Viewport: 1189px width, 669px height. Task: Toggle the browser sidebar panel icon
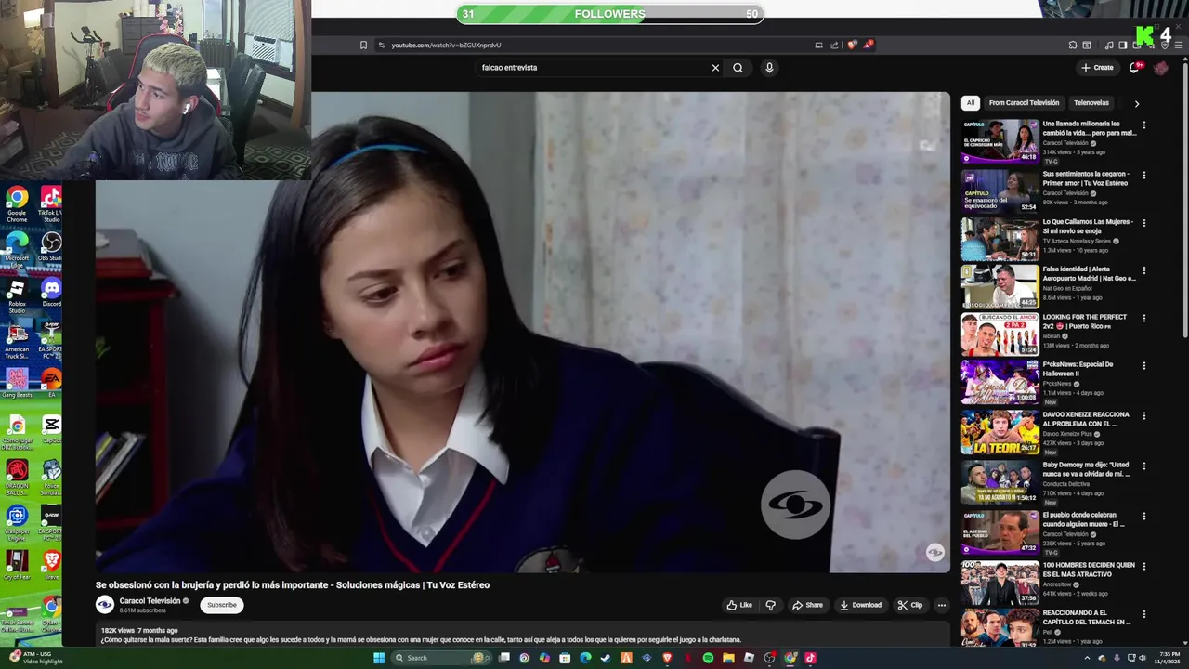(x=1122, y=45)
